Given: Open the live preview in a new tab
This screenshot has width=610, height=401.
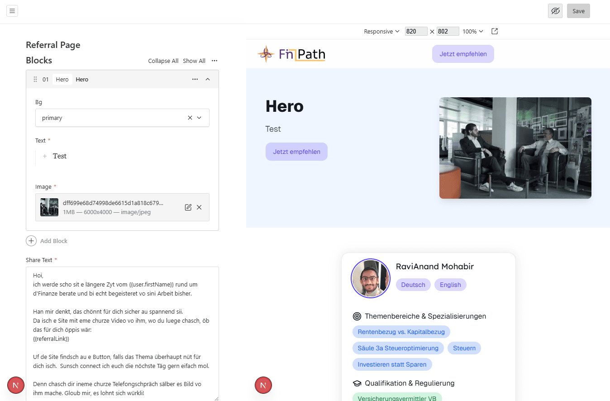Looking at the screenshot, I should 494,31.
